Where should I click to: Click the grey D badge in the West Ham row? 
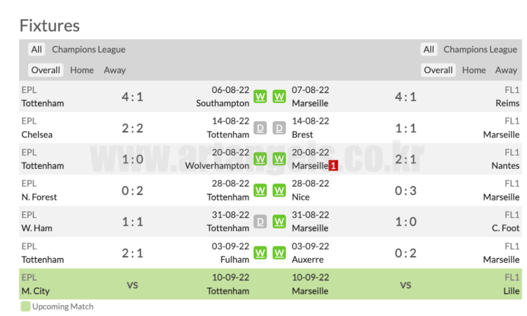tap(260, 222)
